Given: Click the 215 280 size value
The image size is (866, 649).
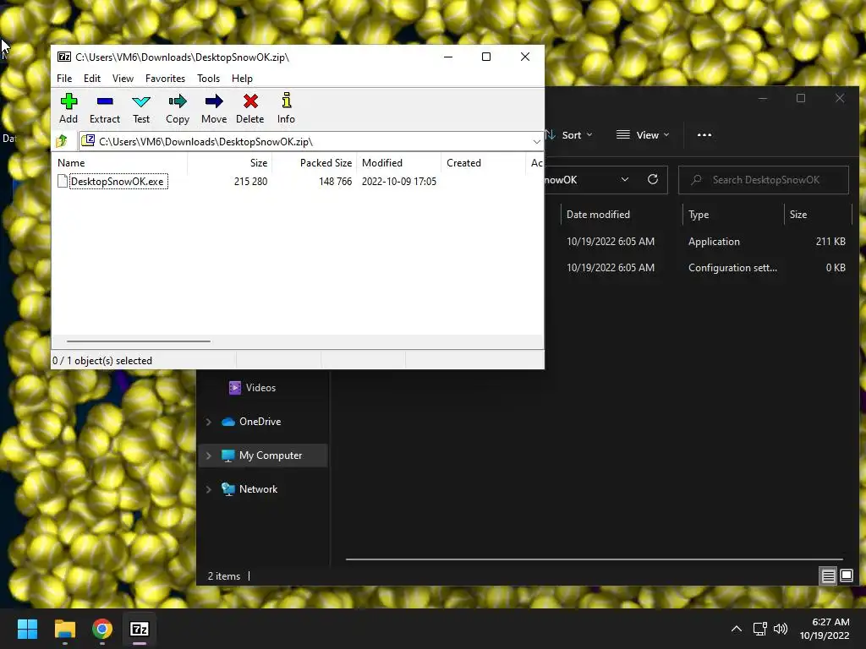Looking at the screenshot, I should point(250,182).
